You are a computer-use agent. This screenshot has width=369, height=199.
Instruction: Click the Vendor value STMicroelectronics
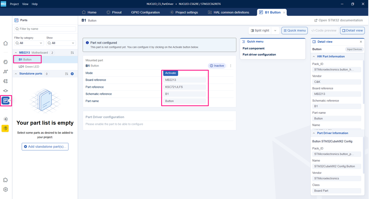click(336, 179)
